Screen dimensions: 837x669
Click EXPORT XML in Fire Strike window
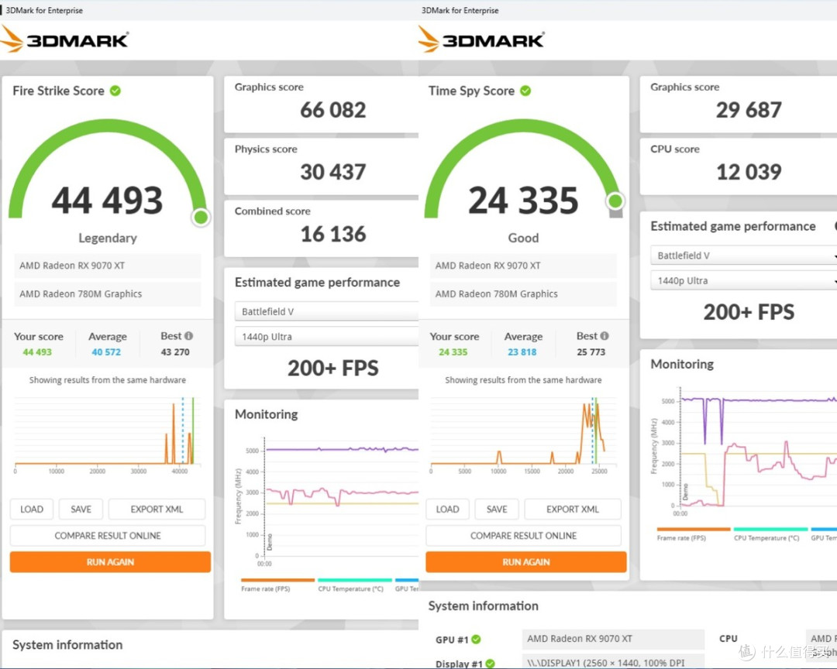click(157, 509)
